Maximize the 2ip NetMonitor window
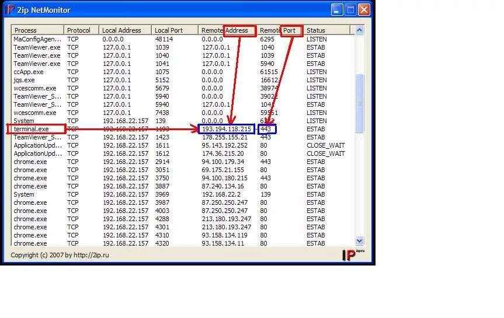504x318 pixels. (350, 10)
